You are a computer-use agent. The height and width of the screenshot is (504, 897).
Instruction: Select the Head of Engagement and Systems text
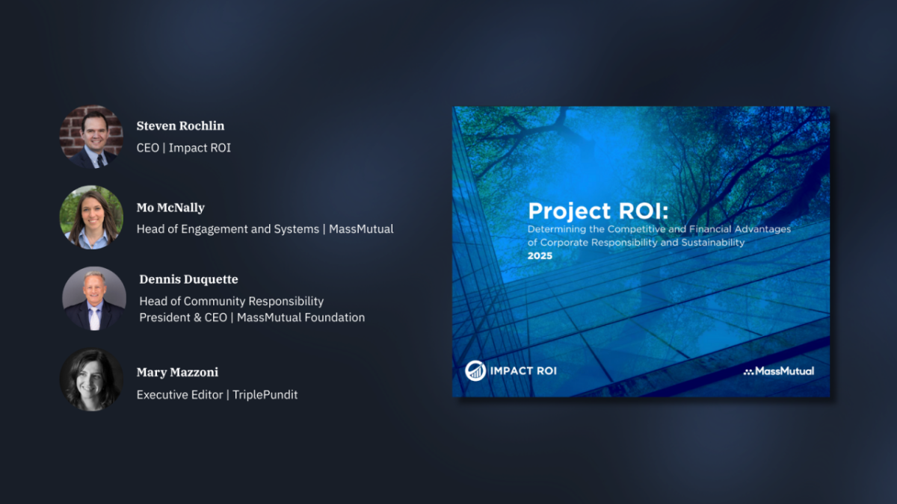(x=265, y=228)
